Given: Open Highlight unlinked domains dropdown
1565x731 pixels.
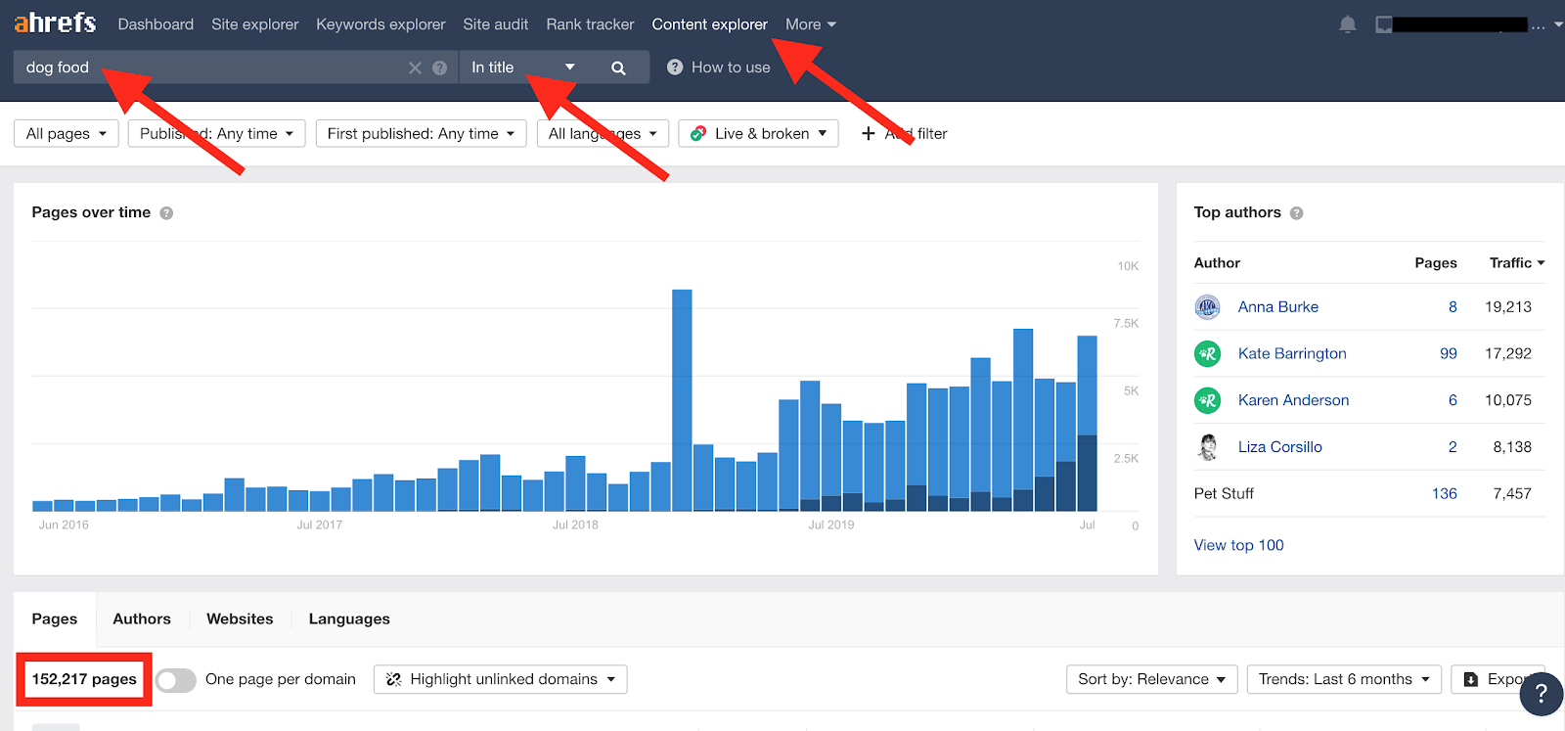Looking at the screenshot, I should [x=501, y=680].
